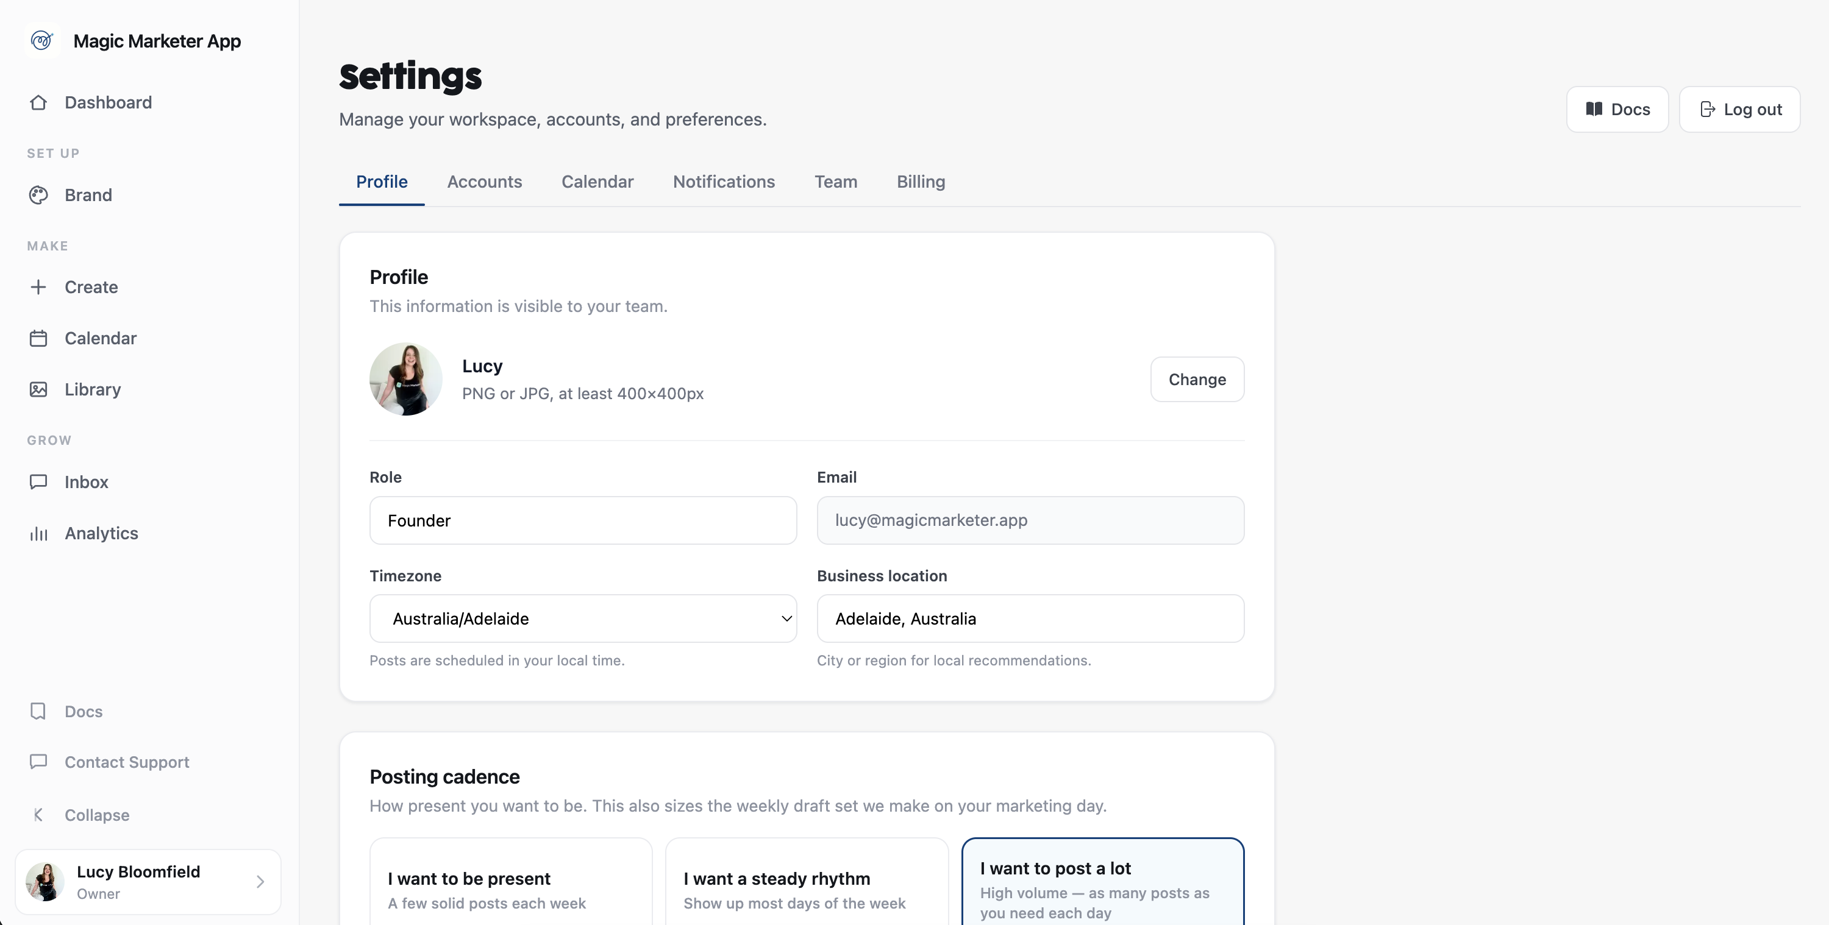Switch to the Profile tab
The width and height of the screenshot is (1829, 925).
[382, 182]
